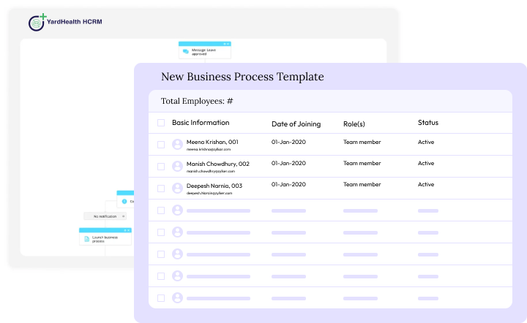Open Meena Krishan's email address link
Screen dimensions: 527x323
[209, 149]
